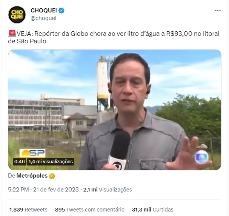
Task: Click the blue verified badge next to CHOQUEI
Action: [x=61, y=11]
